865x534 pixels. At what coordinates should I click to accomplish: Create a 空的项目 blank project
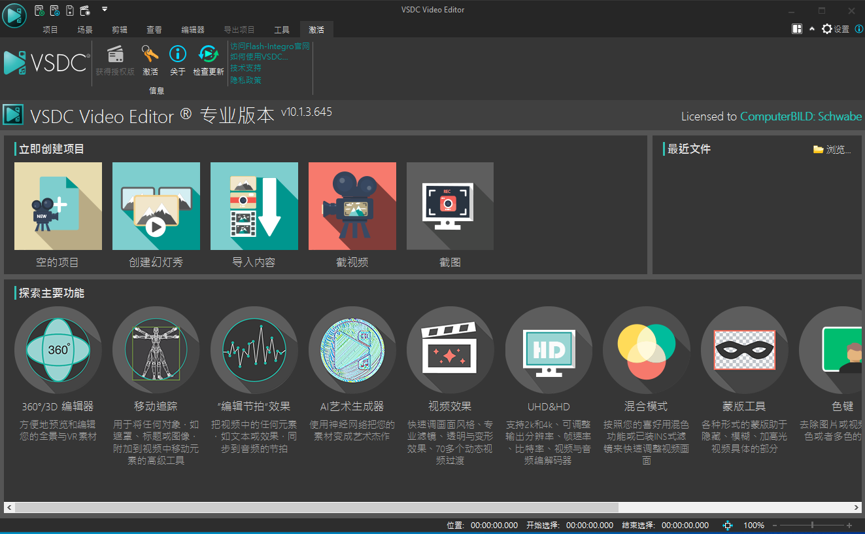point(58,206)
